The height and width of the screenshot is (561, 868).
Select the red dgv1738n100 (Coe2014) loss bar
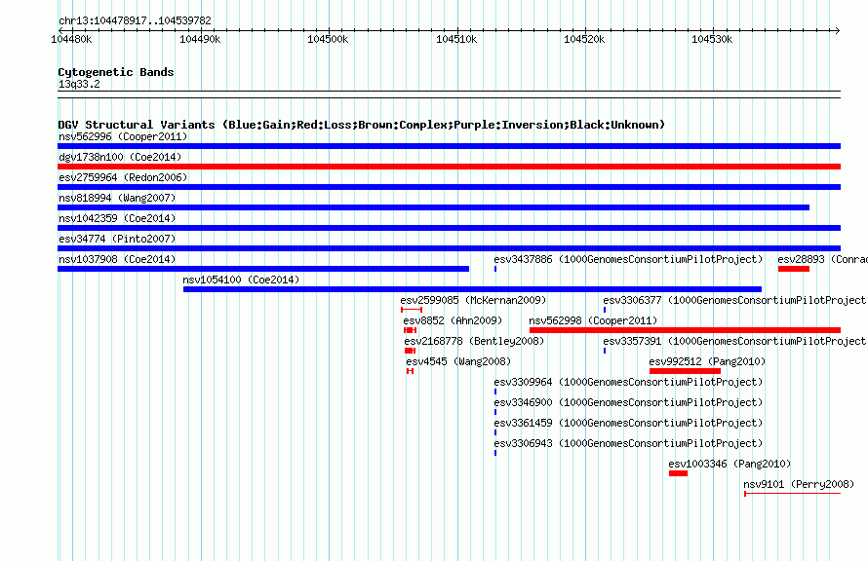coord(449,167)
